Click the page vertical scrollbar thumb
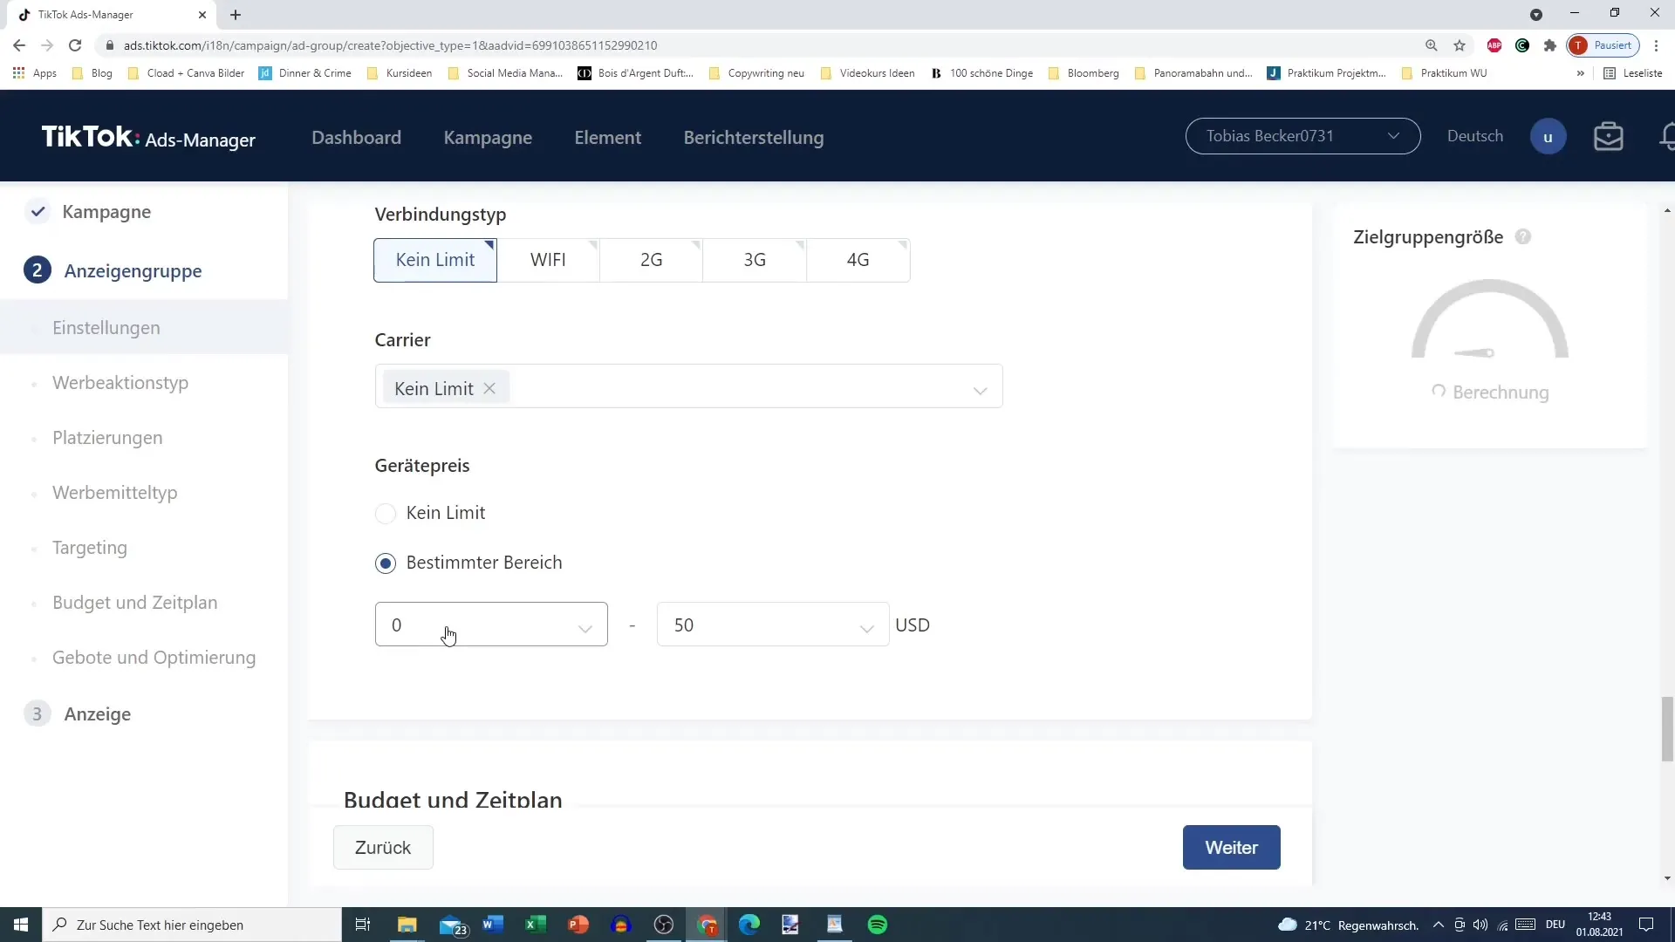The width and height of the screenshot is (1675, 942). pyautogui.click(x=1667, y=729)
